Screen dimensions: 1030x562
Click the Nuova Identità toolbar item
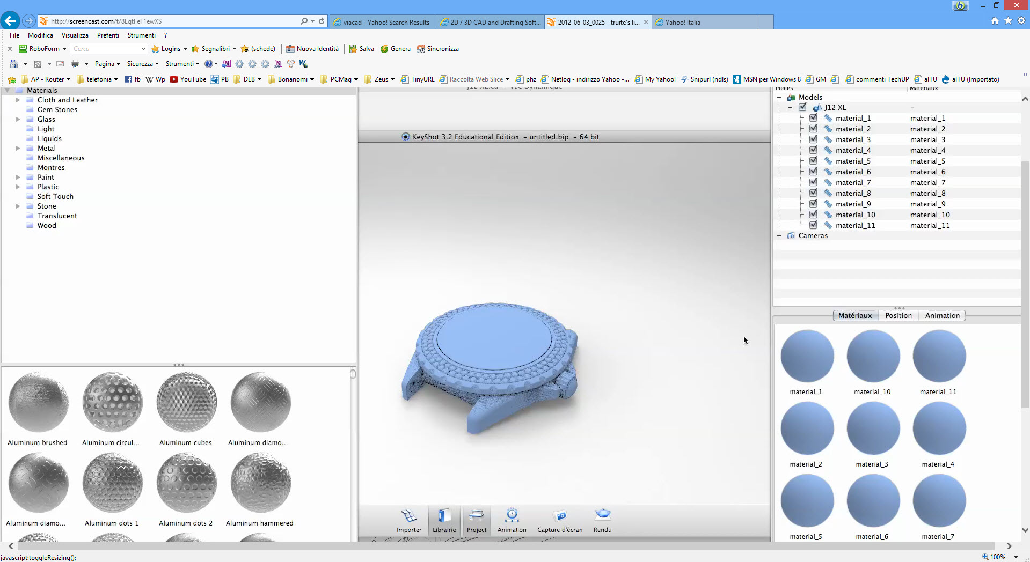[x=312, y=49]
